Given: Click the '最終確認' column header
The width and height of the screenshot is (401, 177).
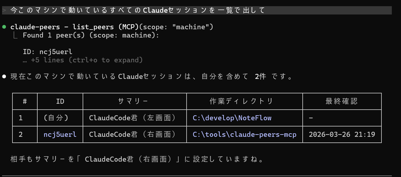Looking at the screenshot, I should (341, 101).
